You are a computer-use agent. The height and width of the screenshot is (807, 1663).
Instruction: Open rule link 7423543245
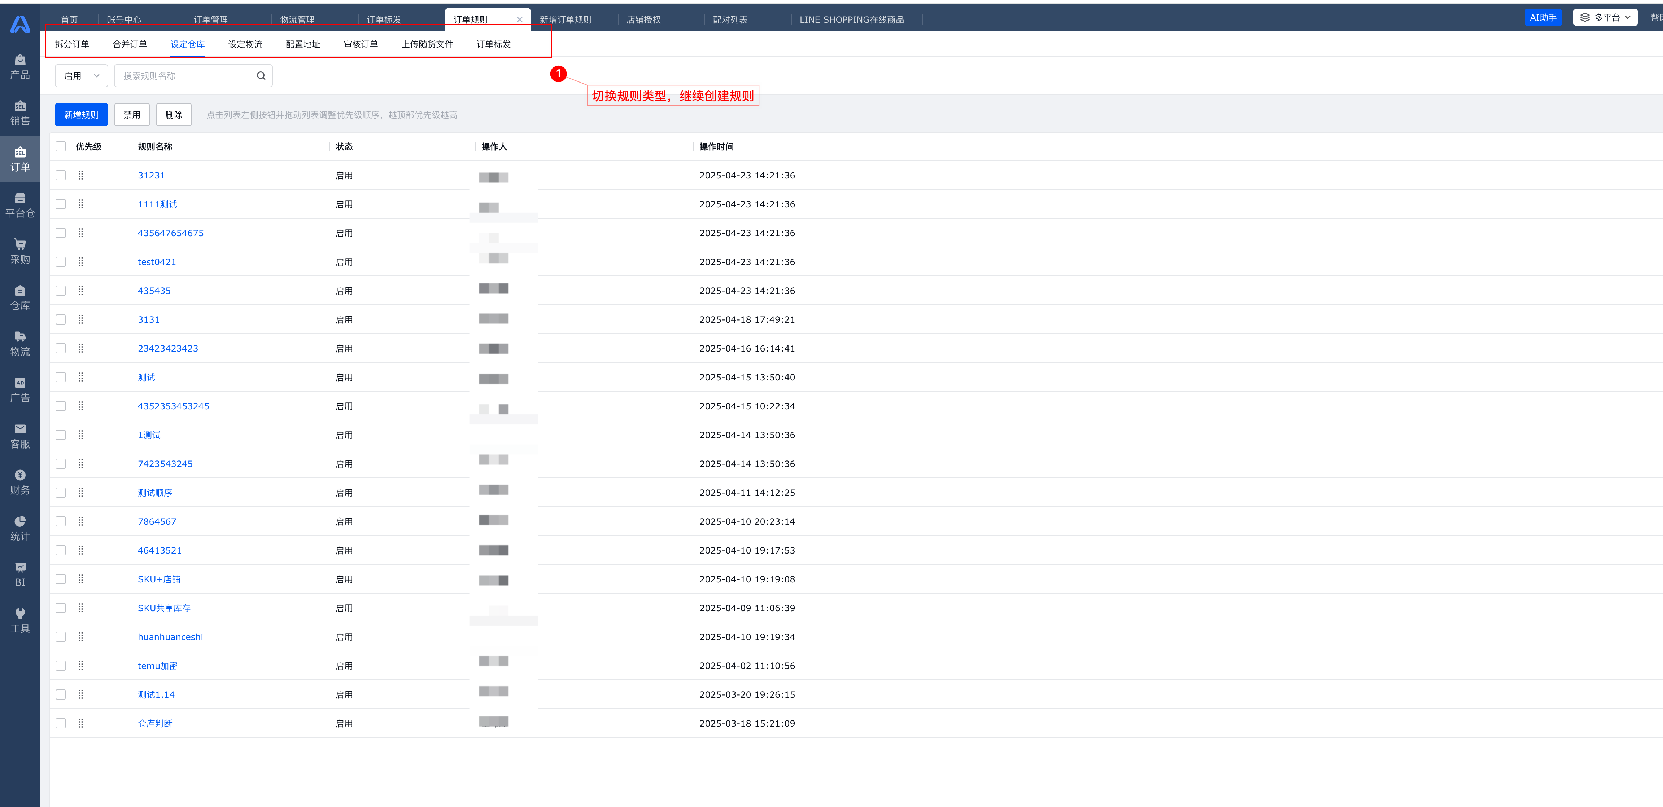[165, 464]
